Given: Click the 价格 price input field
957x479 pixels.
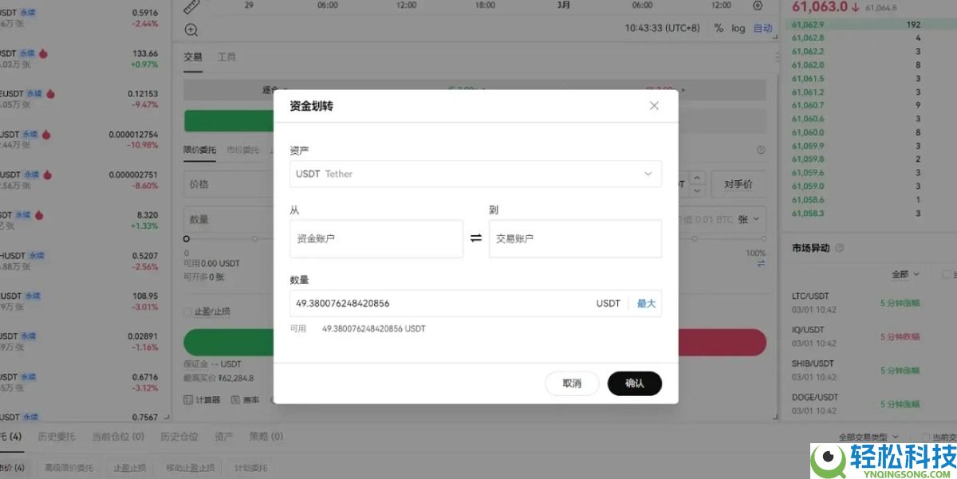Looking at the screenshot, I should coord(228,184).
